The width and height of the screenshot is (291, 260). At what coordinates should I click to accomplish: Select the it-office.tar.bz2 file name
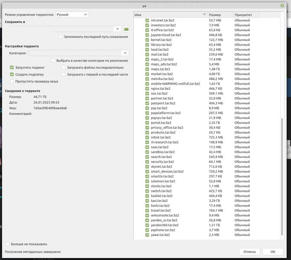click(x=162, y=30)
